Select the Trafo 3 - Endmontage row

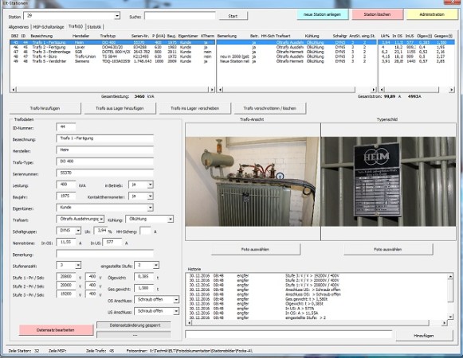coord(112,52)
